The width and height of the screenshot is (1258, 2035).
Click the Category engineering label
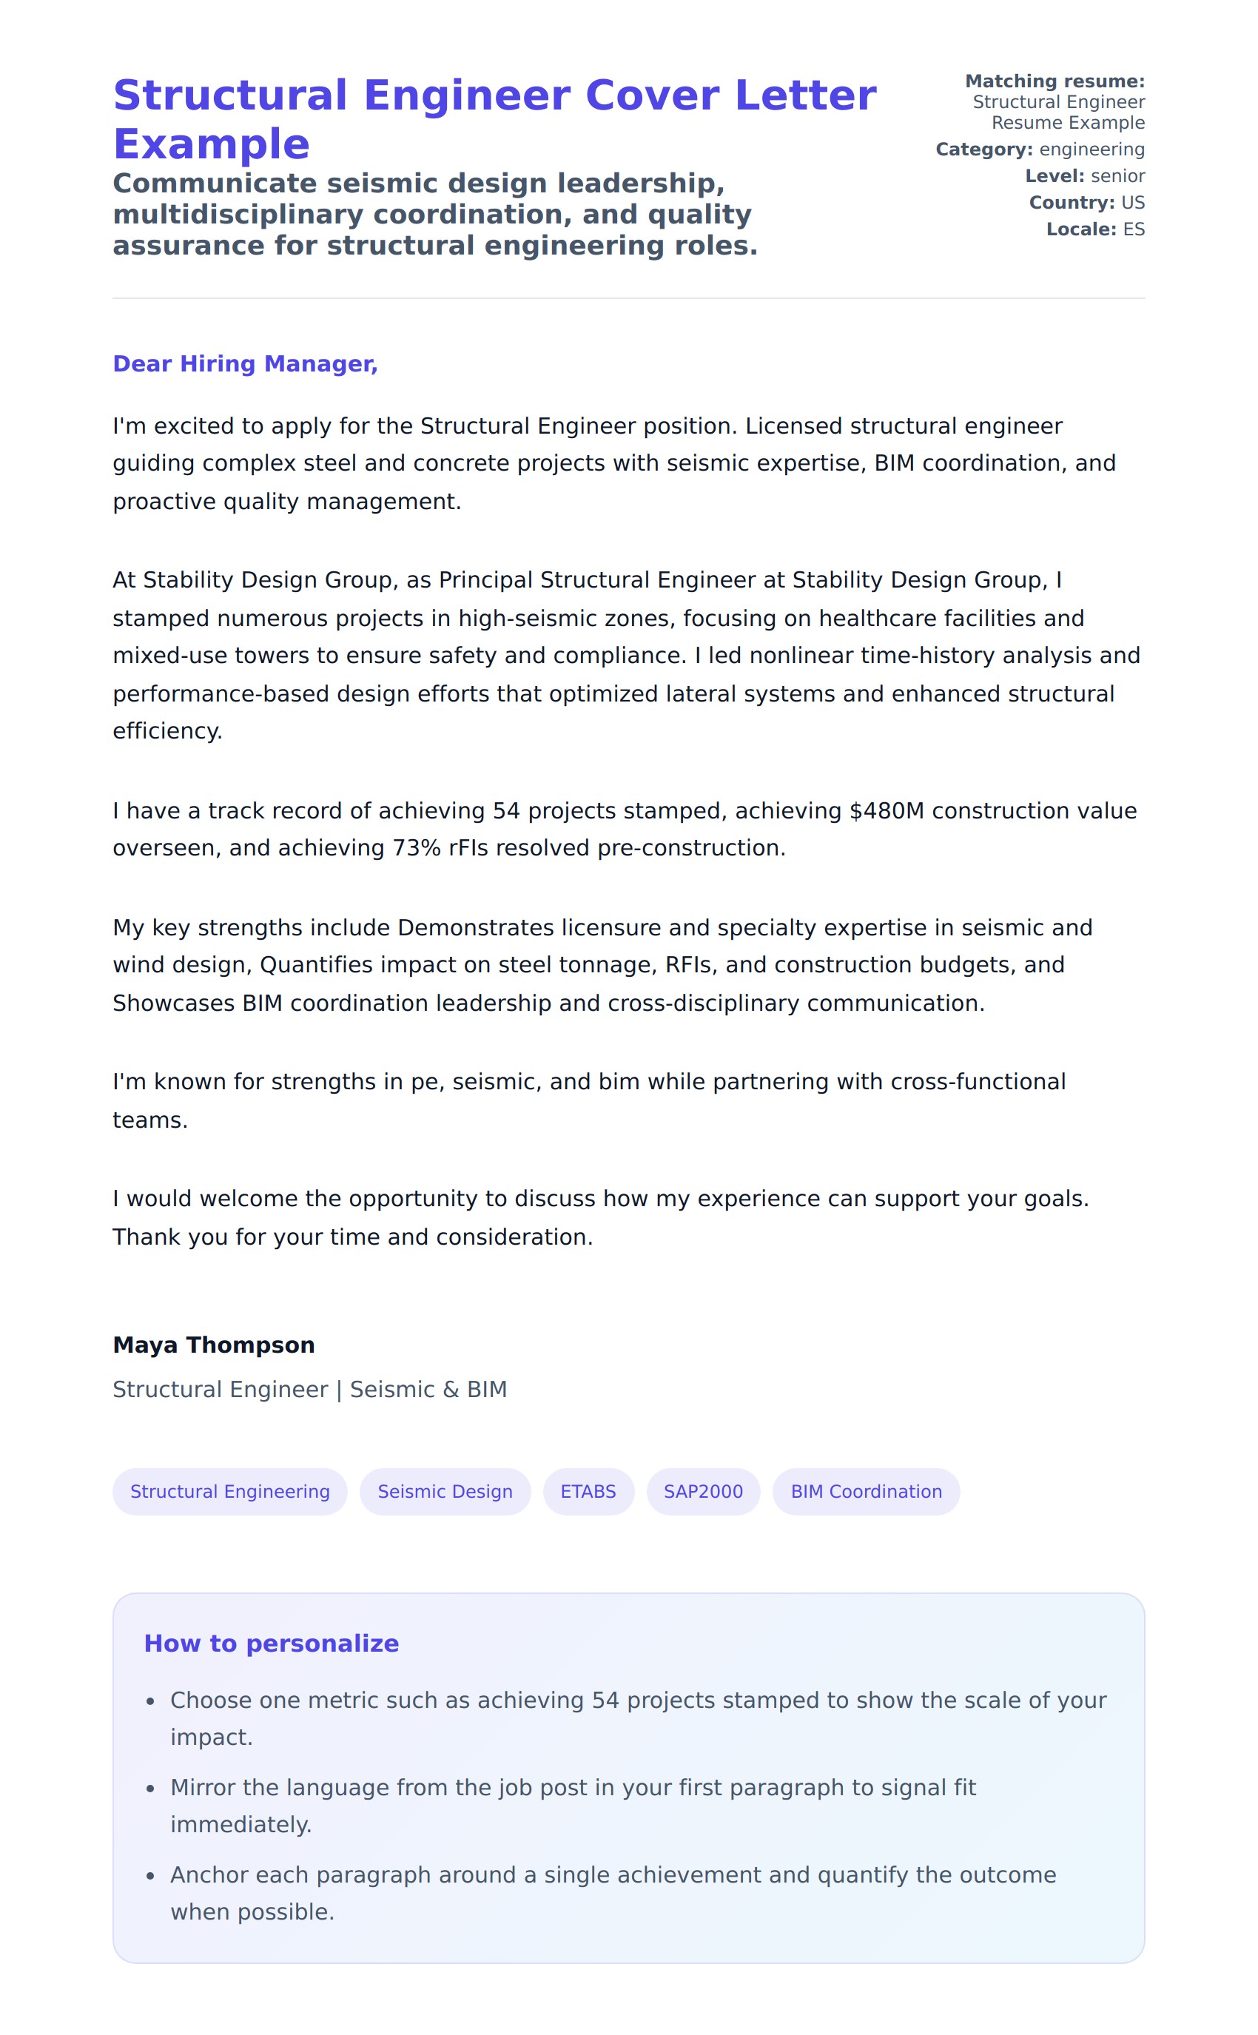pyautogui.click(x=1040, y=149)
